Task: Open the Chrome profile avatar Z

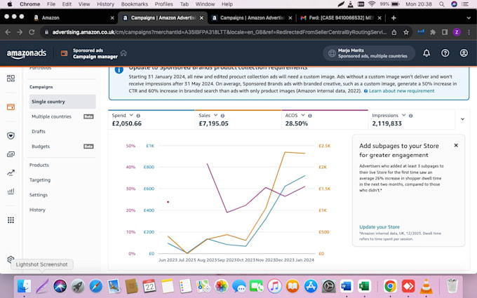Action: click(x=457, y=32)
